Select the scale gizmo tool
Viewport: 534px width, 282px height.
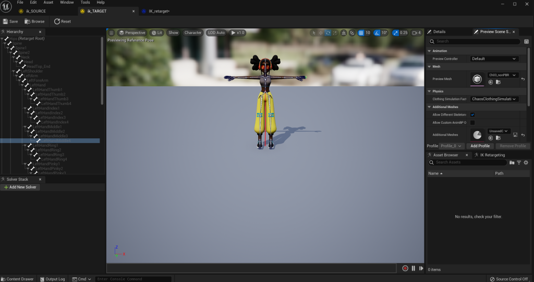(x=335, y=33)
